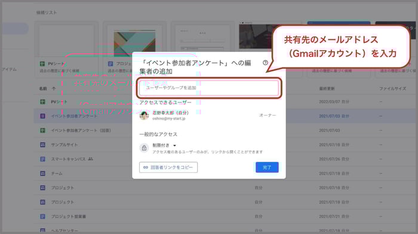418x234 pixels.
Task: Sort by the 名前 column header
Action: coord(43,89)
